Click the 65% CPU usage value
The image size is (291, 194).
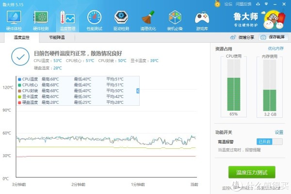coord(233,114)
